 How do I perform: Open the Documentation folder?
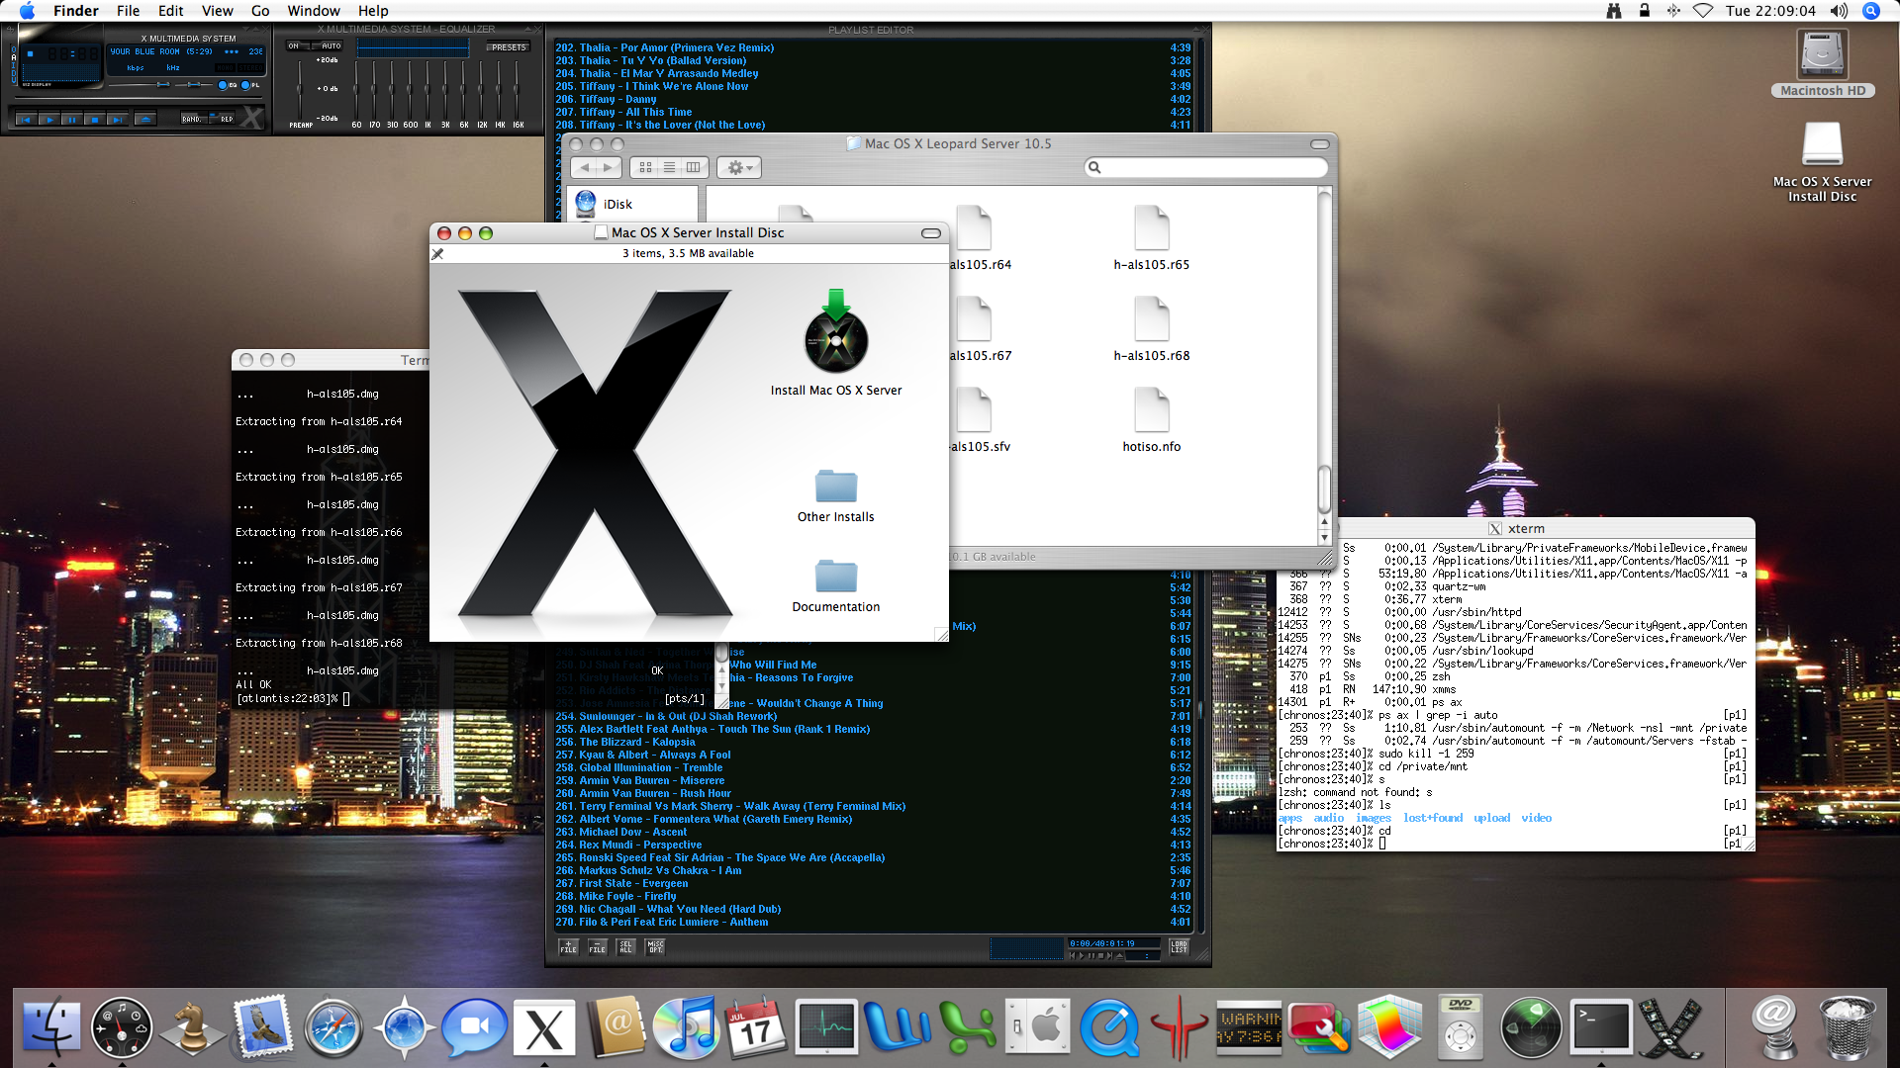pos(836,586)
